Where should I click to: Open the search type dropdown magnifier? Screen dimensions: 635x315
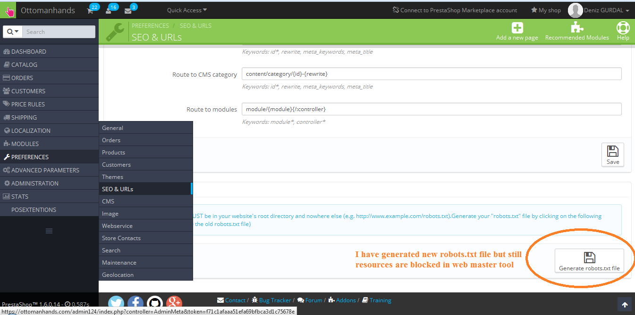pos(12,32)
